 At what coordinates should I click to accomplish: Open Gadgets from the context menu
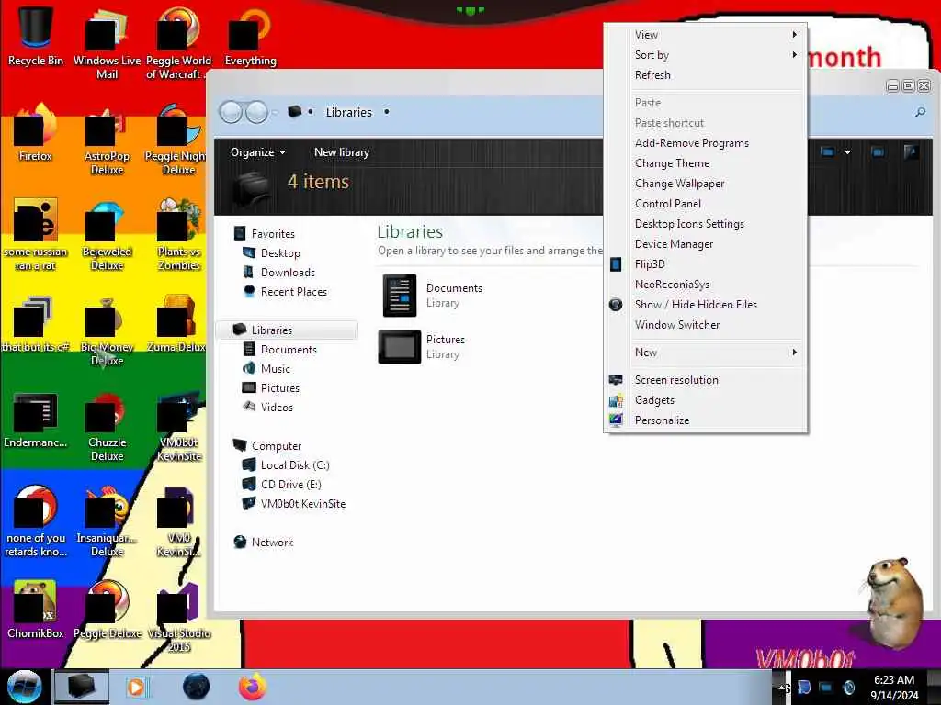click(705, 400)
